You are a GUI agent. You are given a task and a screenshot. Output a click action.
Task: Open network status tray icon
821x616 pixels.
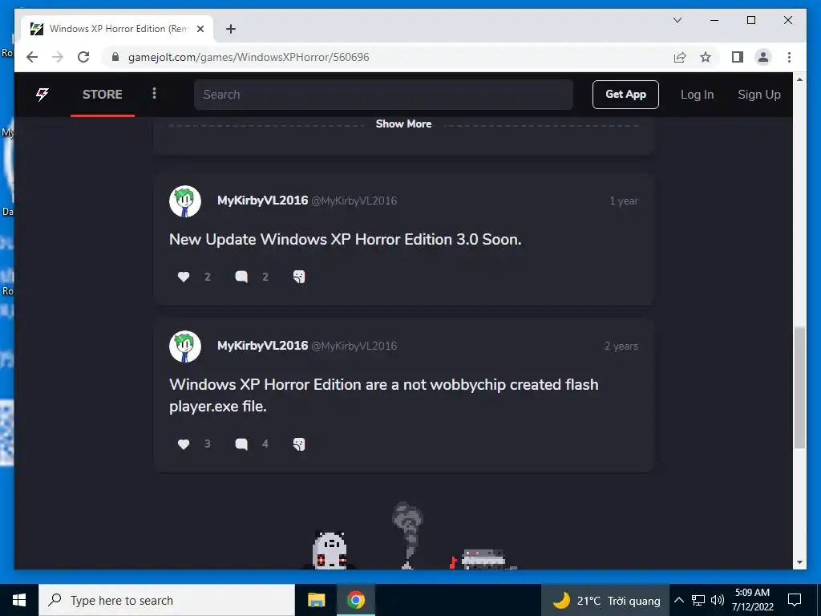tap(698, 600)
